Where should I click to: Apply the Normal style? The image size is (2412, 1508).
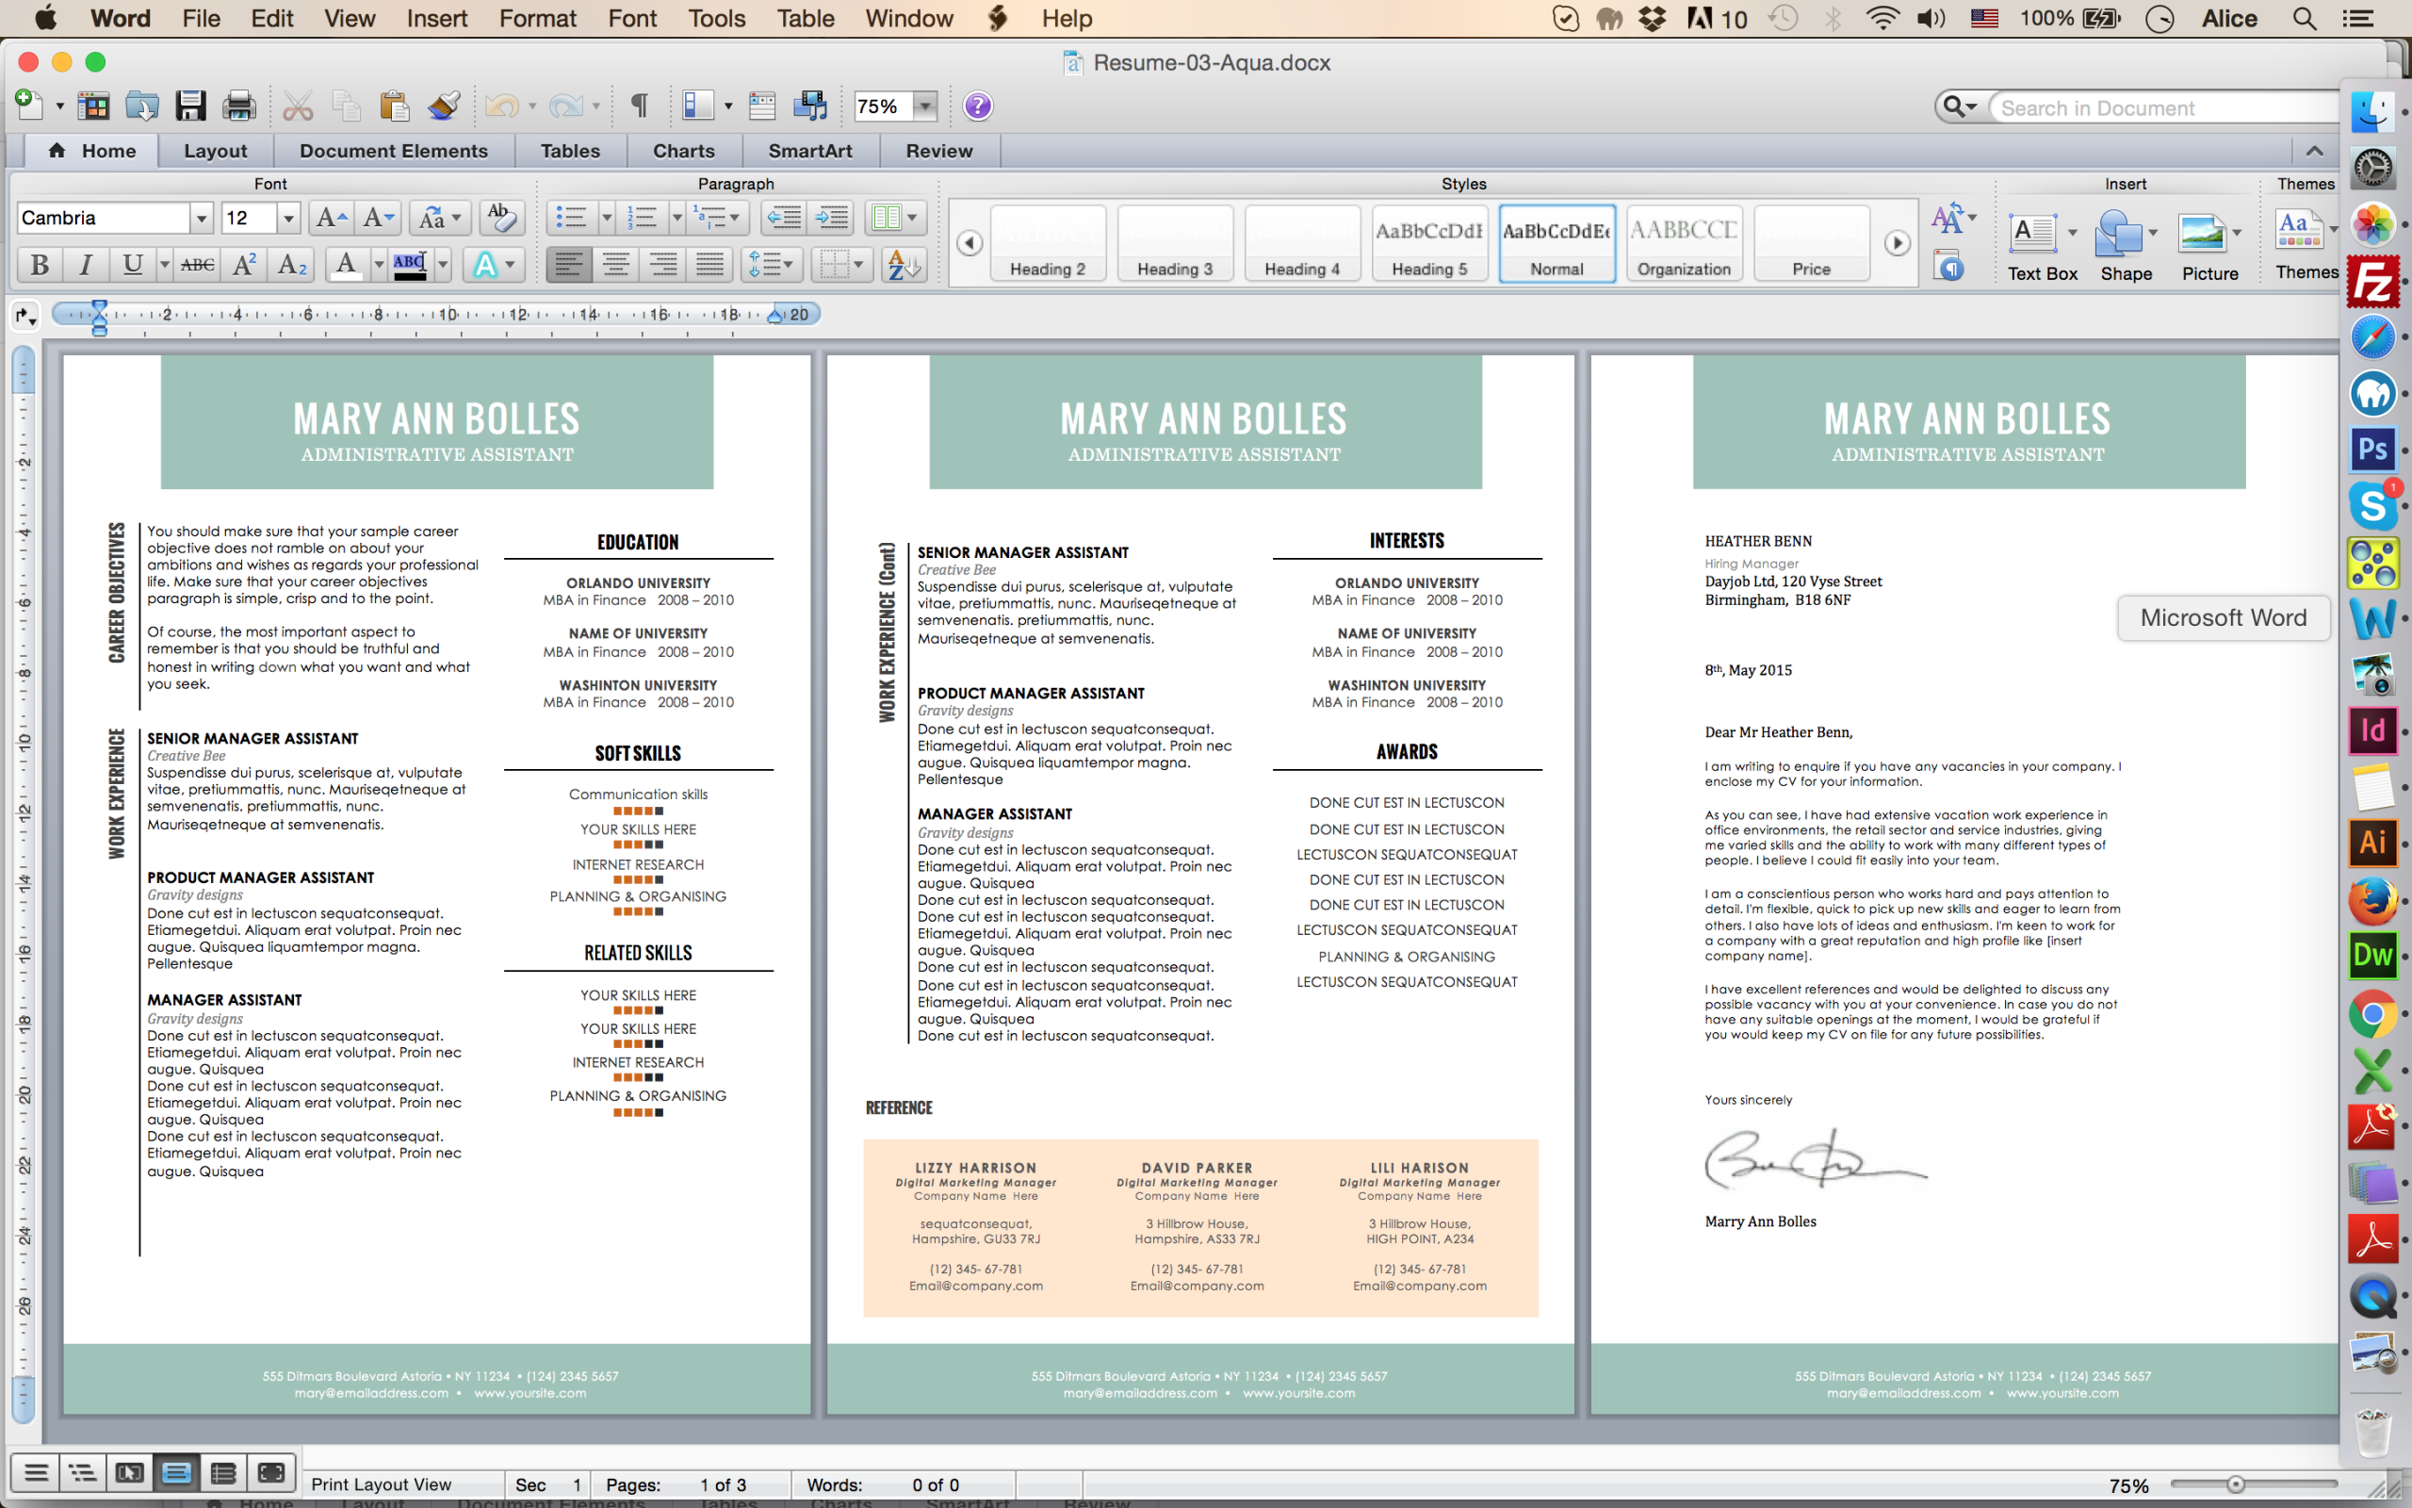[x=1556, y=244]
